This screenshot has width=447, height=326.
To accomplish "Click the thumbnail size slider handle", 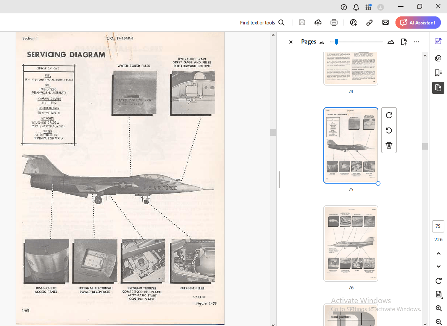I will click(336, 42).
